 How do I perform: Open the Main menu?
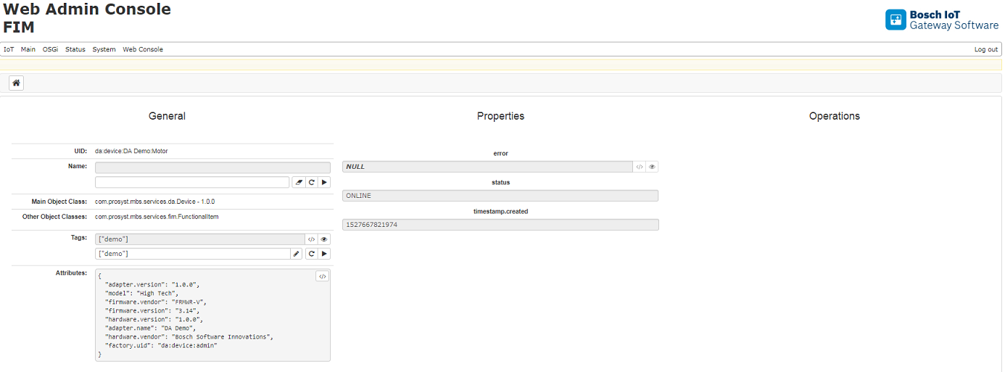[x=28, y=49]
